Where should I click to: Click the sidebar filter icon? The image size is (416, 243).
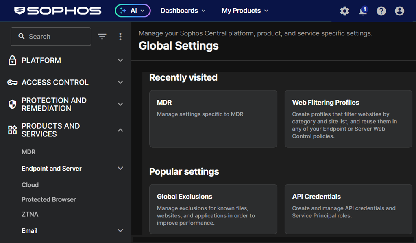click(102, 36)
